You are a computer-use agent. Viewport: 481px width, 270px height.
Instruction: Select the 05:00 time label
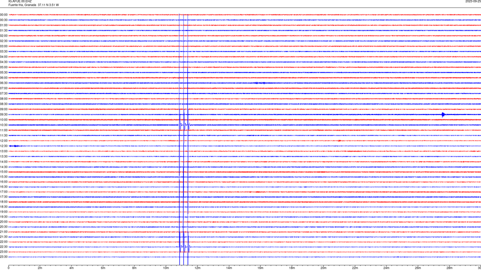click(4, 67)
